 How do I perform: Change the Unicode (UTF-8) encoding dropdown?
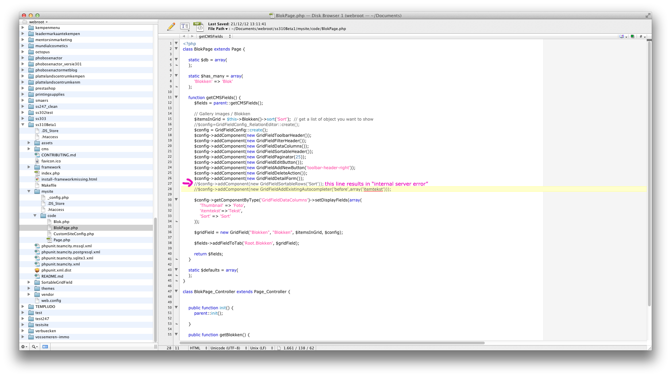pyautogui.click(x=228, y=348)
